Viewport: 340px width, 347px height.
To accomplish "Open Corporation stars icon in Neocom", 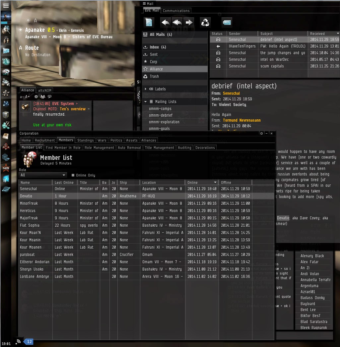I will point(6,93).
